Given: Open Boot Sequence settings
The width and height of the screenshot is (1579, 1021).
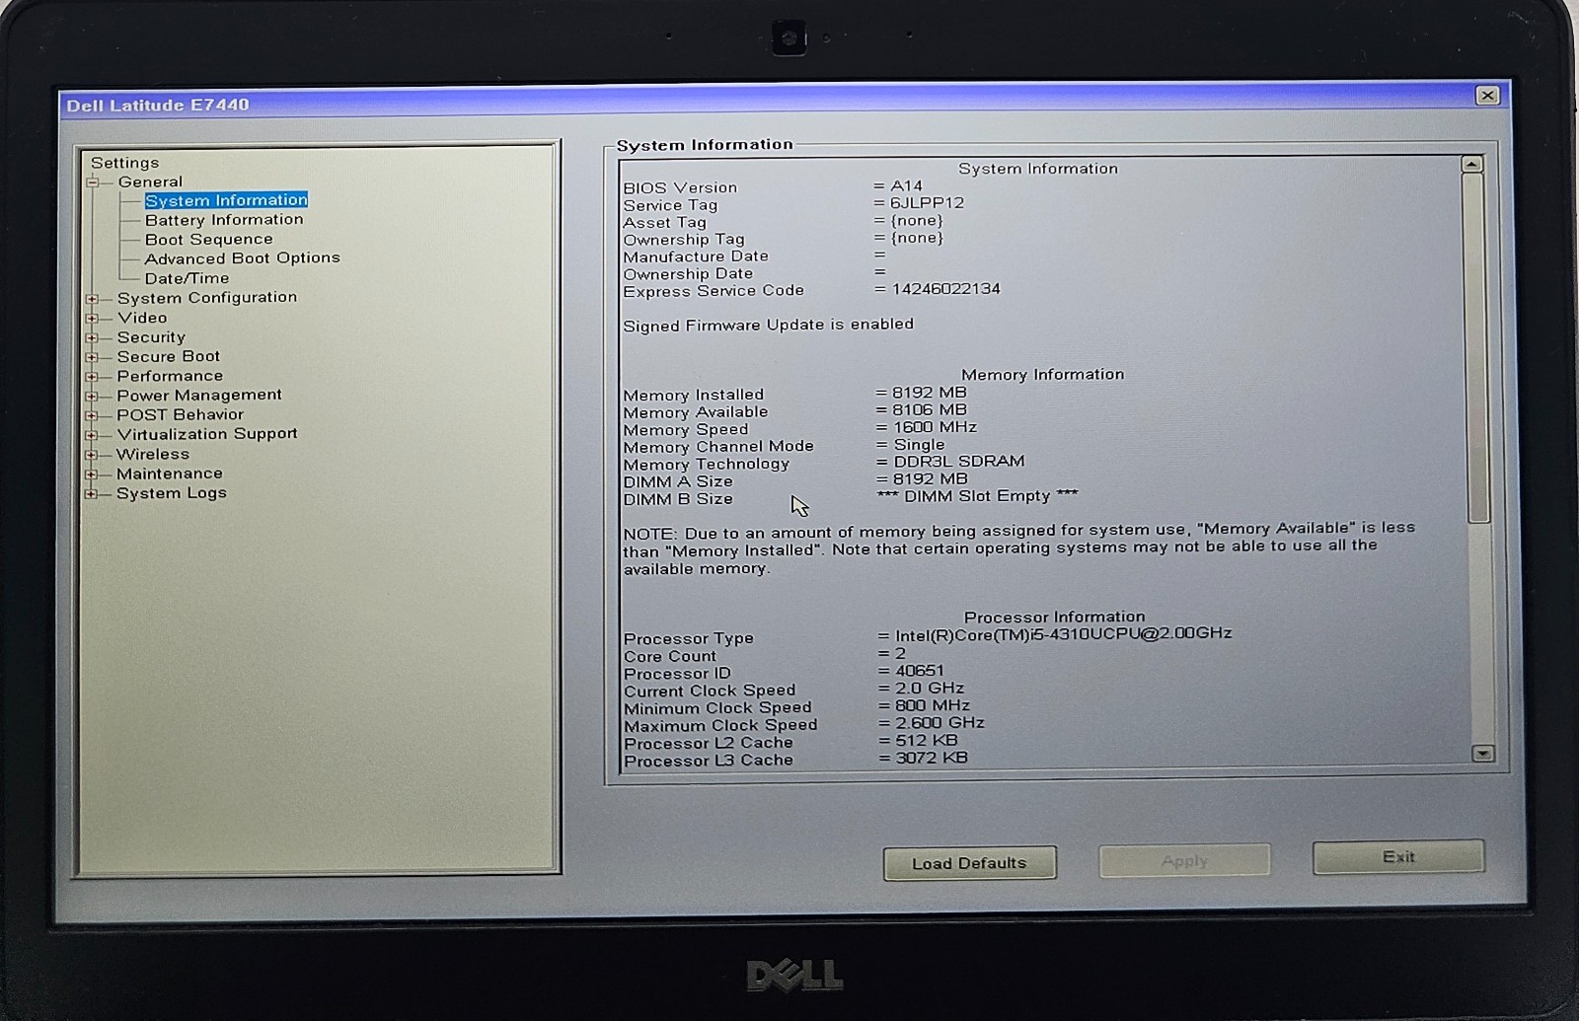Looking at the screenshot, I should 208,240.
